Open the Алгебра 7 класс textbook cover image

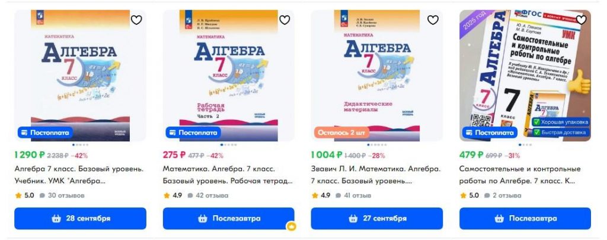[81, 76]
